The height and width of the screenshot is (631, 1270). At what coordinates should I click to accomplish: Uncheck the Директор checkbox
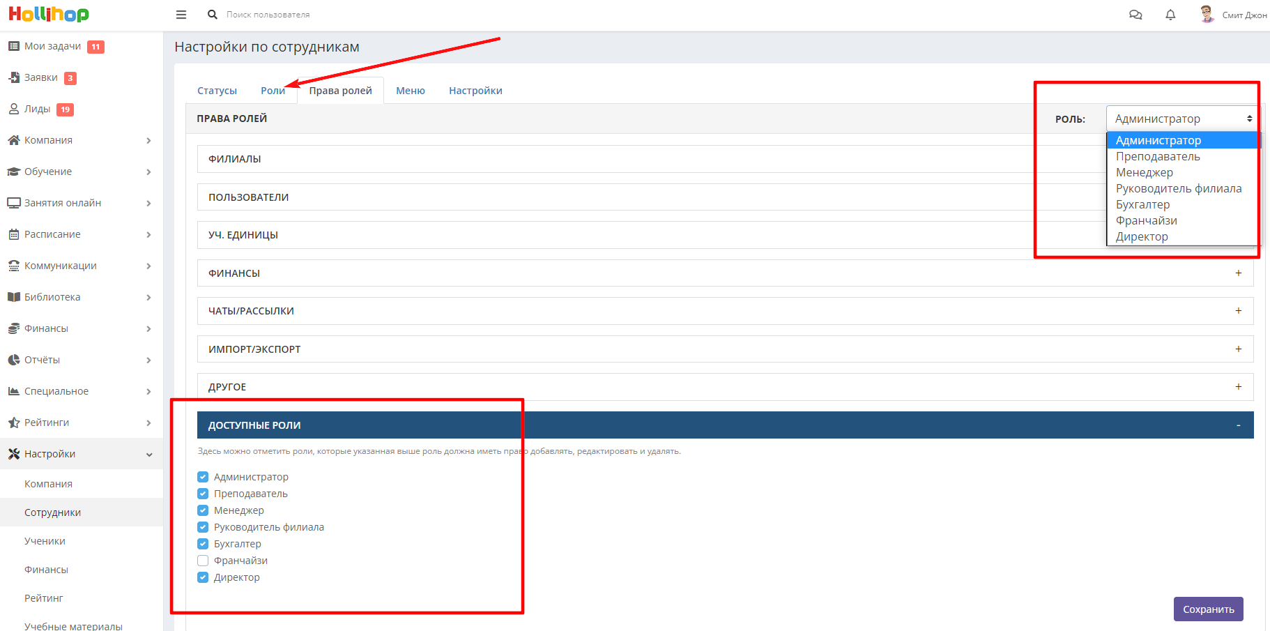(x=203, y=577)
